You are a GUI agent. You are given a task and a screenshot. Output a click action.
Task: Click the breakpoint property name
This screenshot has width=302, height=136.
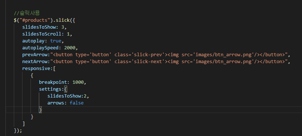pyautogui.click(x=53, y=82)
